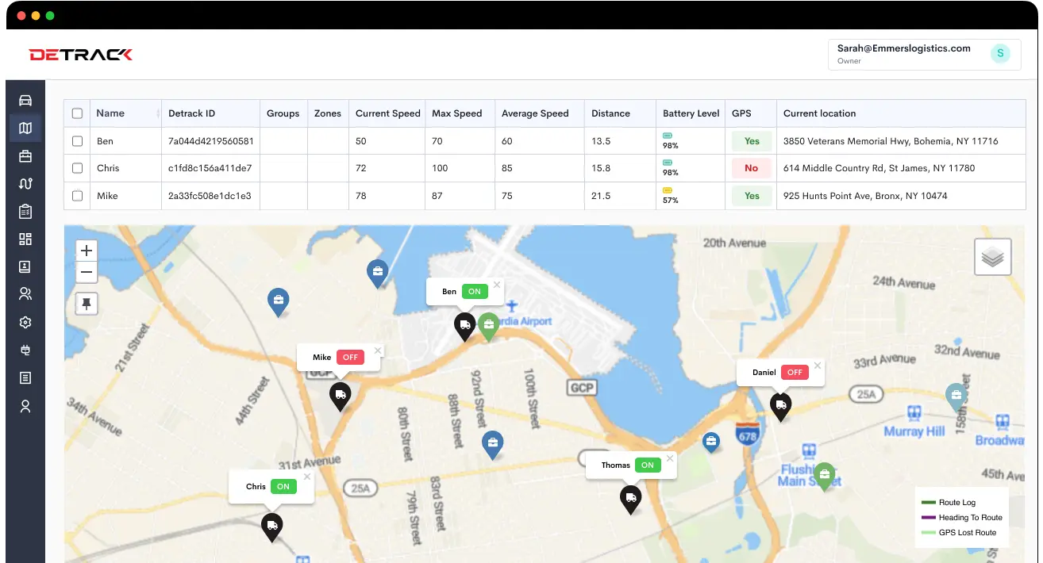Screen dimensions: 1043x563
Task: Toggle Ben's ON status switch
Action: [475, 292]
